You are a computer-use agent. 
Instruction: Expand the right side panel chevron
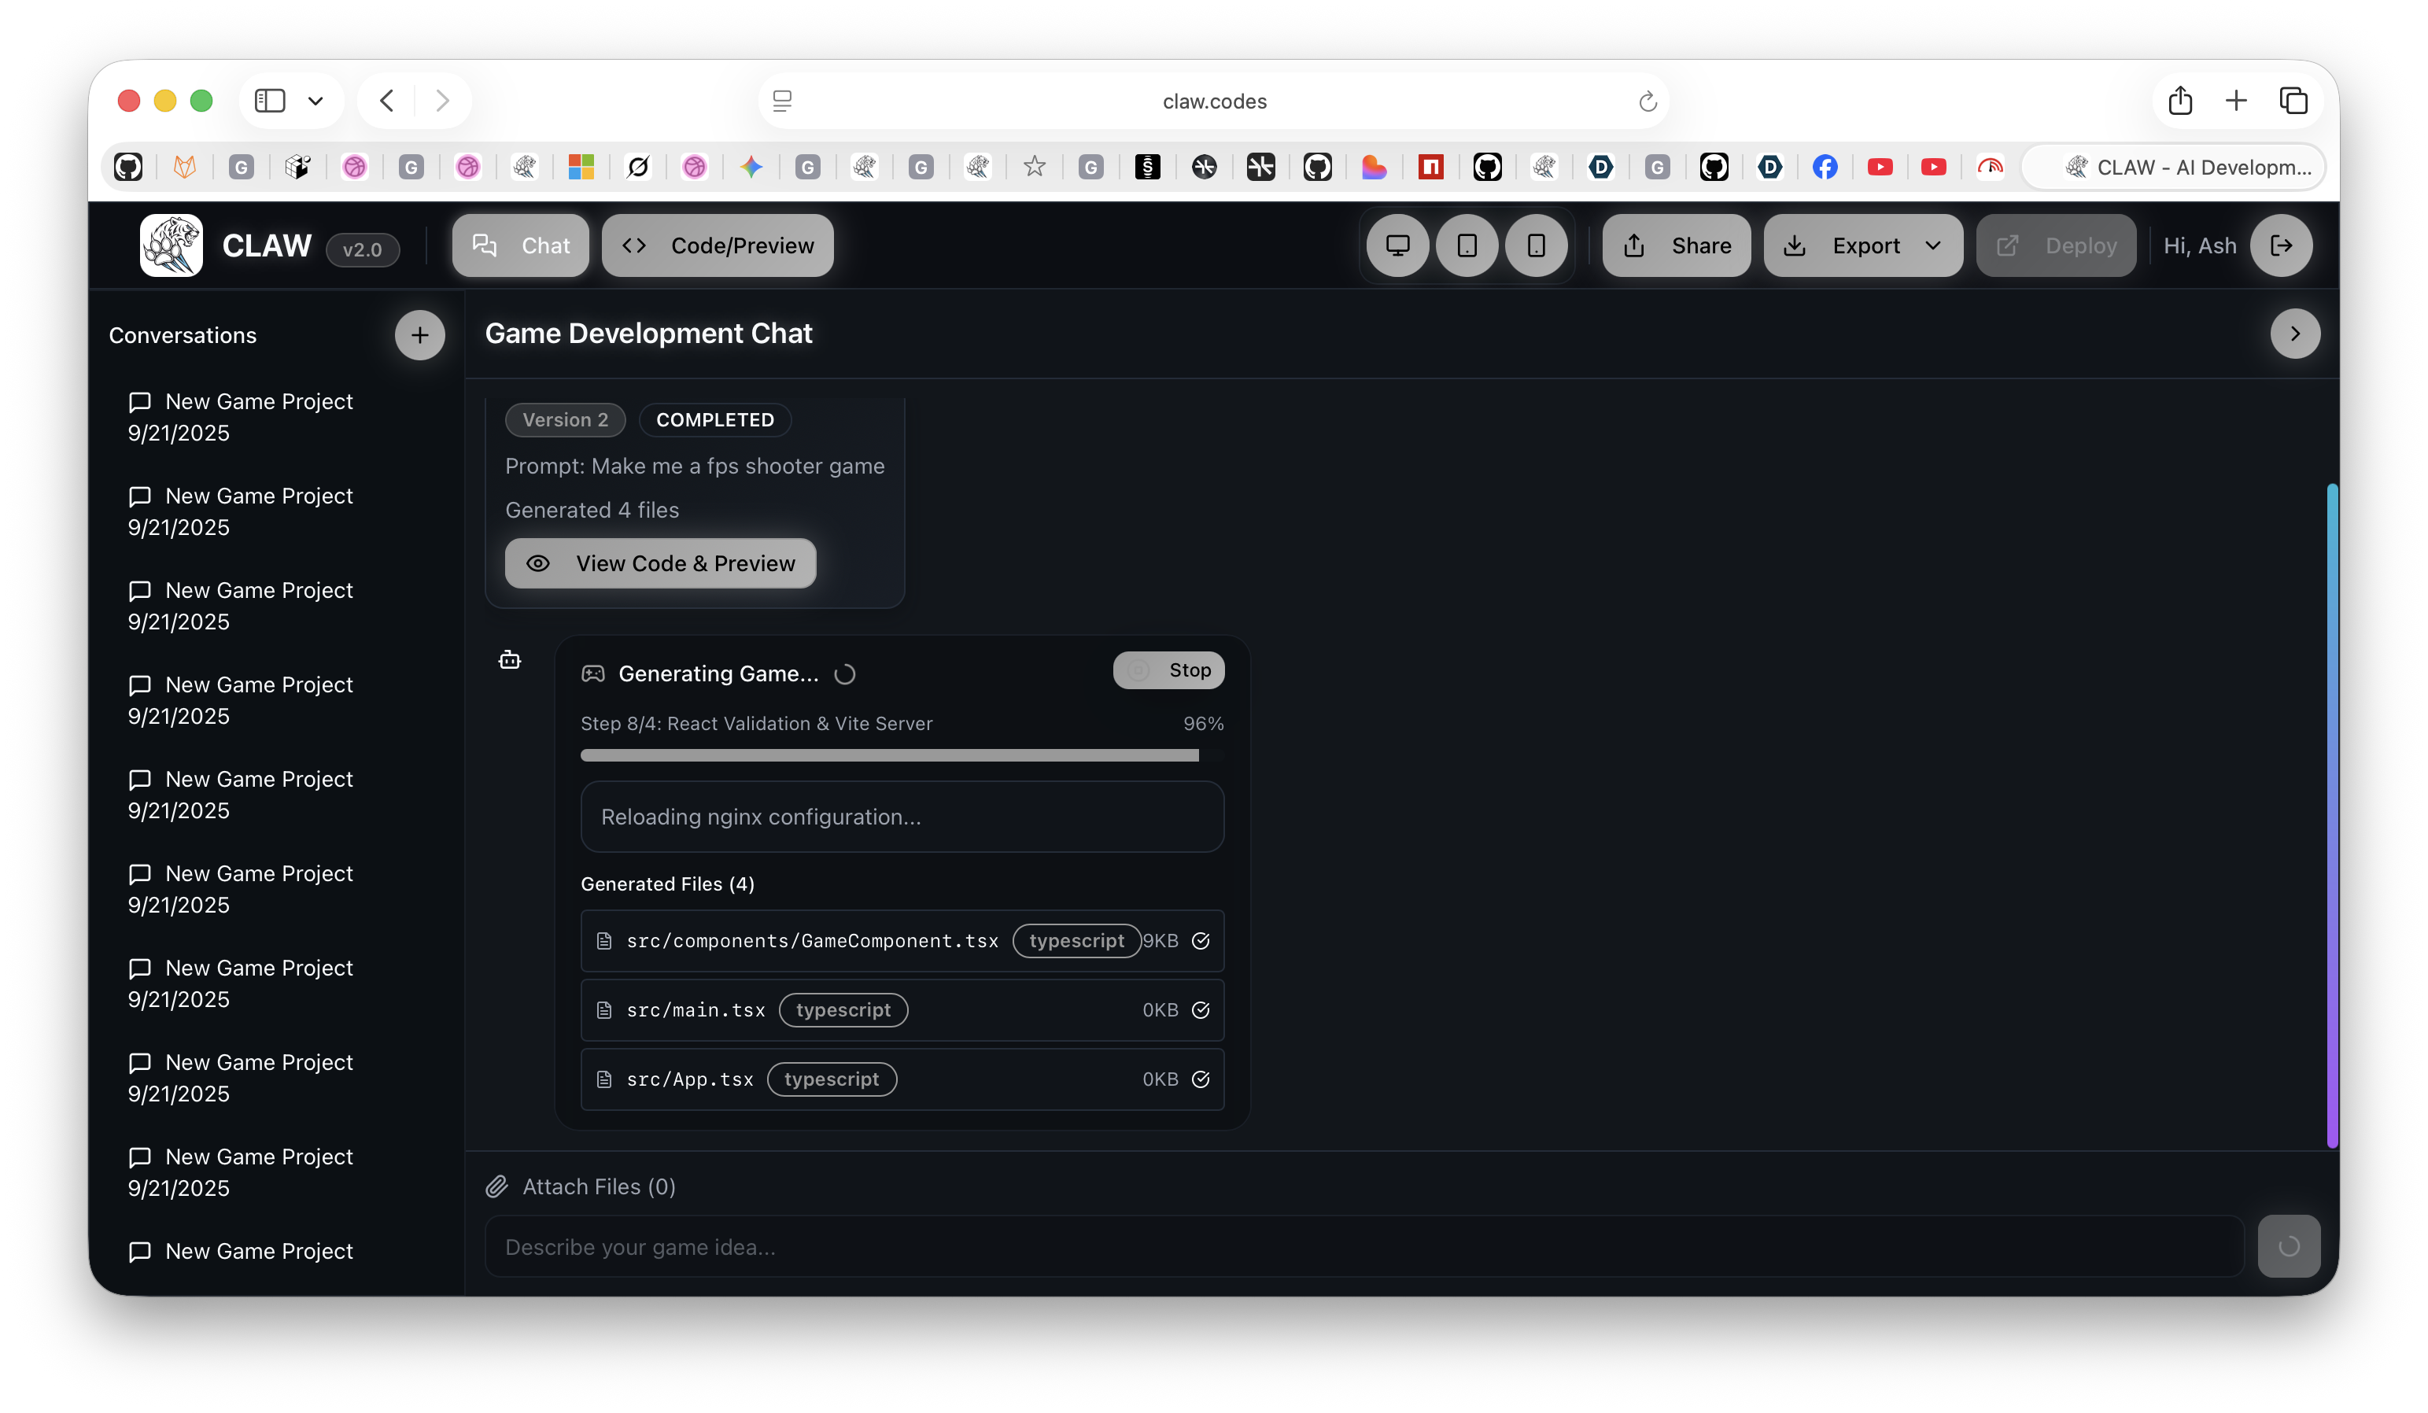coord(2294,334)
